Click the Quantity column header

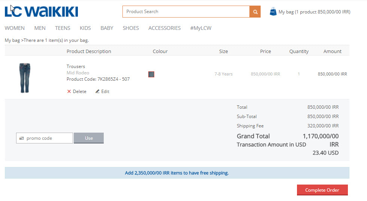(x=299, y=51)
